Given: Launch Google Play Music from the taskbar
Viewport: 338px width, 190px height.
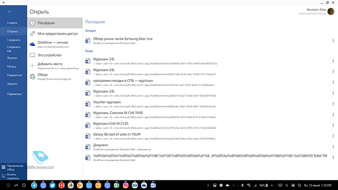Looking at the screenshot, I should click(x=80, y=185).
